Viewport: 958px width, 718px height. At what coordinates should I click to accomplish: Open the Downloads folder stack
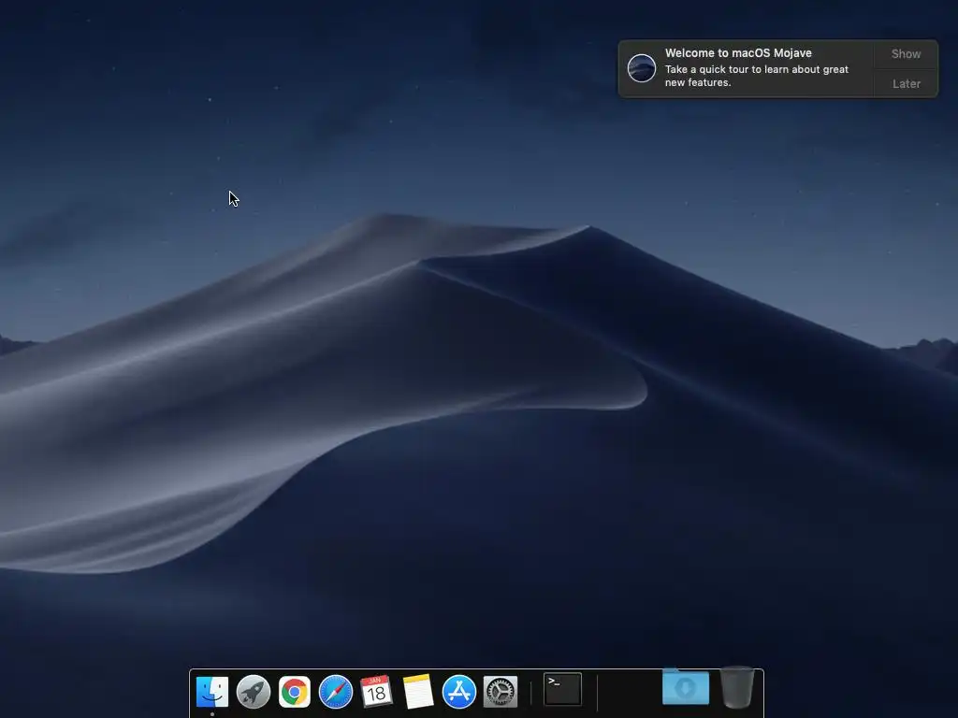point(686,687)
